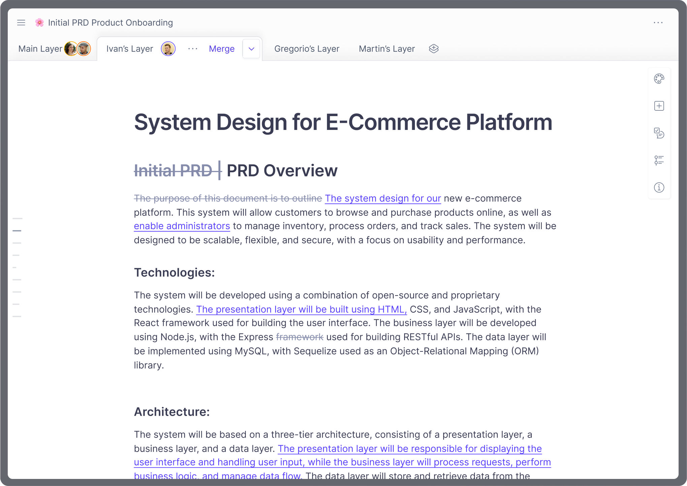Image resolution: width=687 pixels, height=486 pixels.
Task: Expand the Merge dropdown chevron
Action: click(x=251, y=49)
